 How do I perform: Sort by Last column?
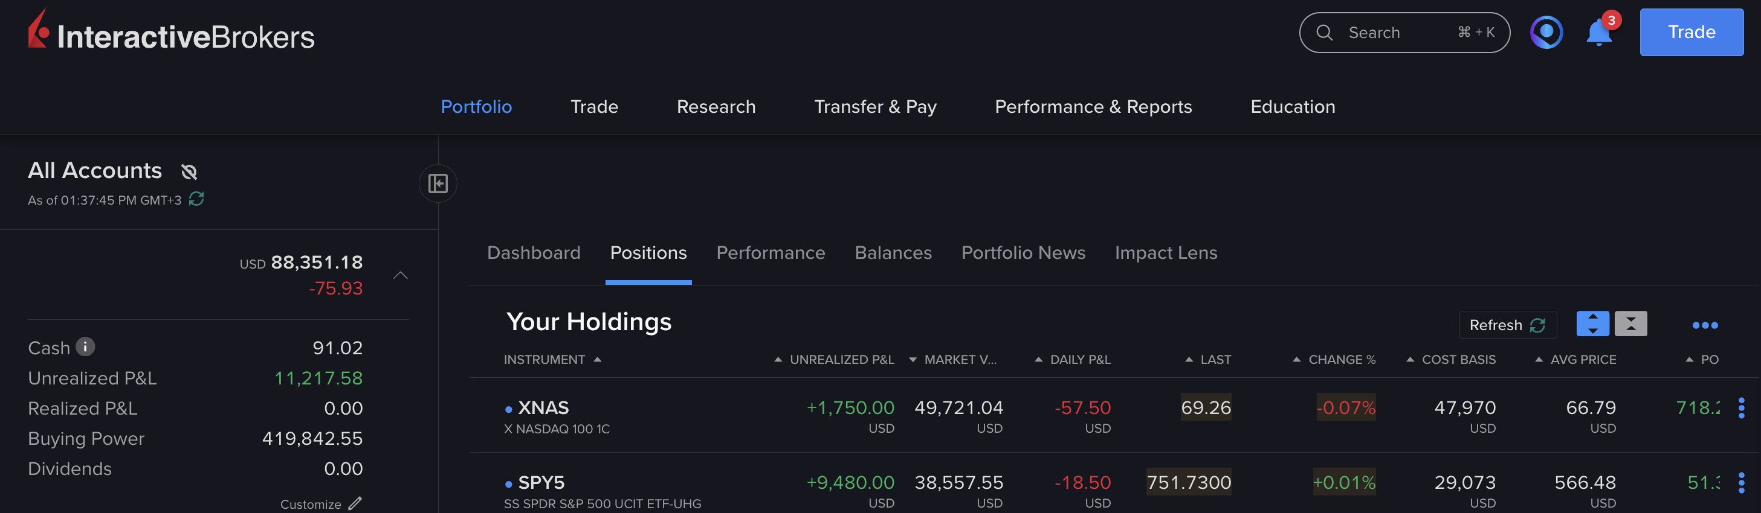(1208, 359)
